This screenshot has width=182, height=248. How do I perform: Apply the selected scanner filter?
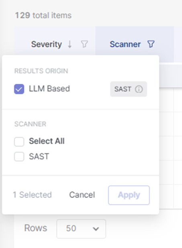(x=129, y=195)
